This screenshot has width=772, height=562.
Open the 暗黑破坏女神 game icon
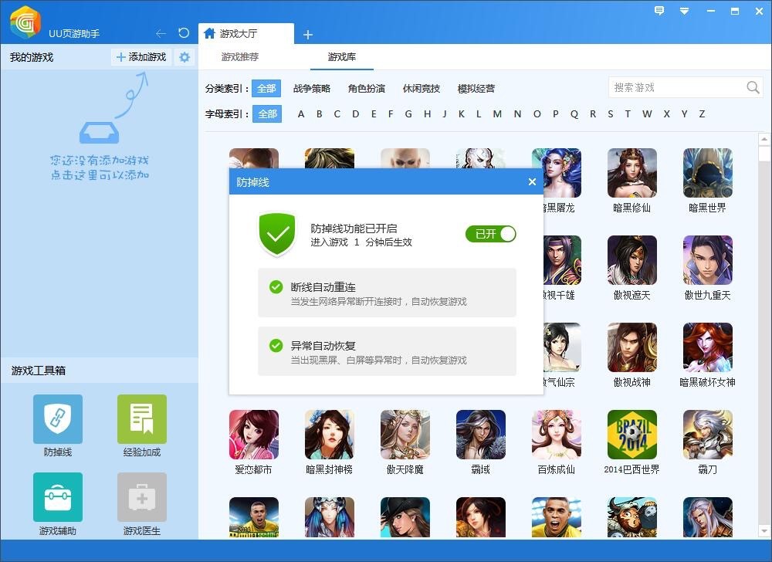pyautogui.click(x=707, y=347)
